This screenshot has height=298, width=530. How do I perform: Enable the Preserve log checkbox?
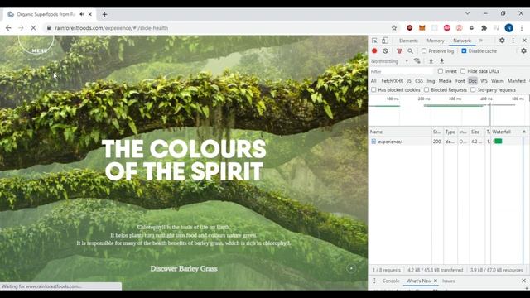tap(424, 51)
